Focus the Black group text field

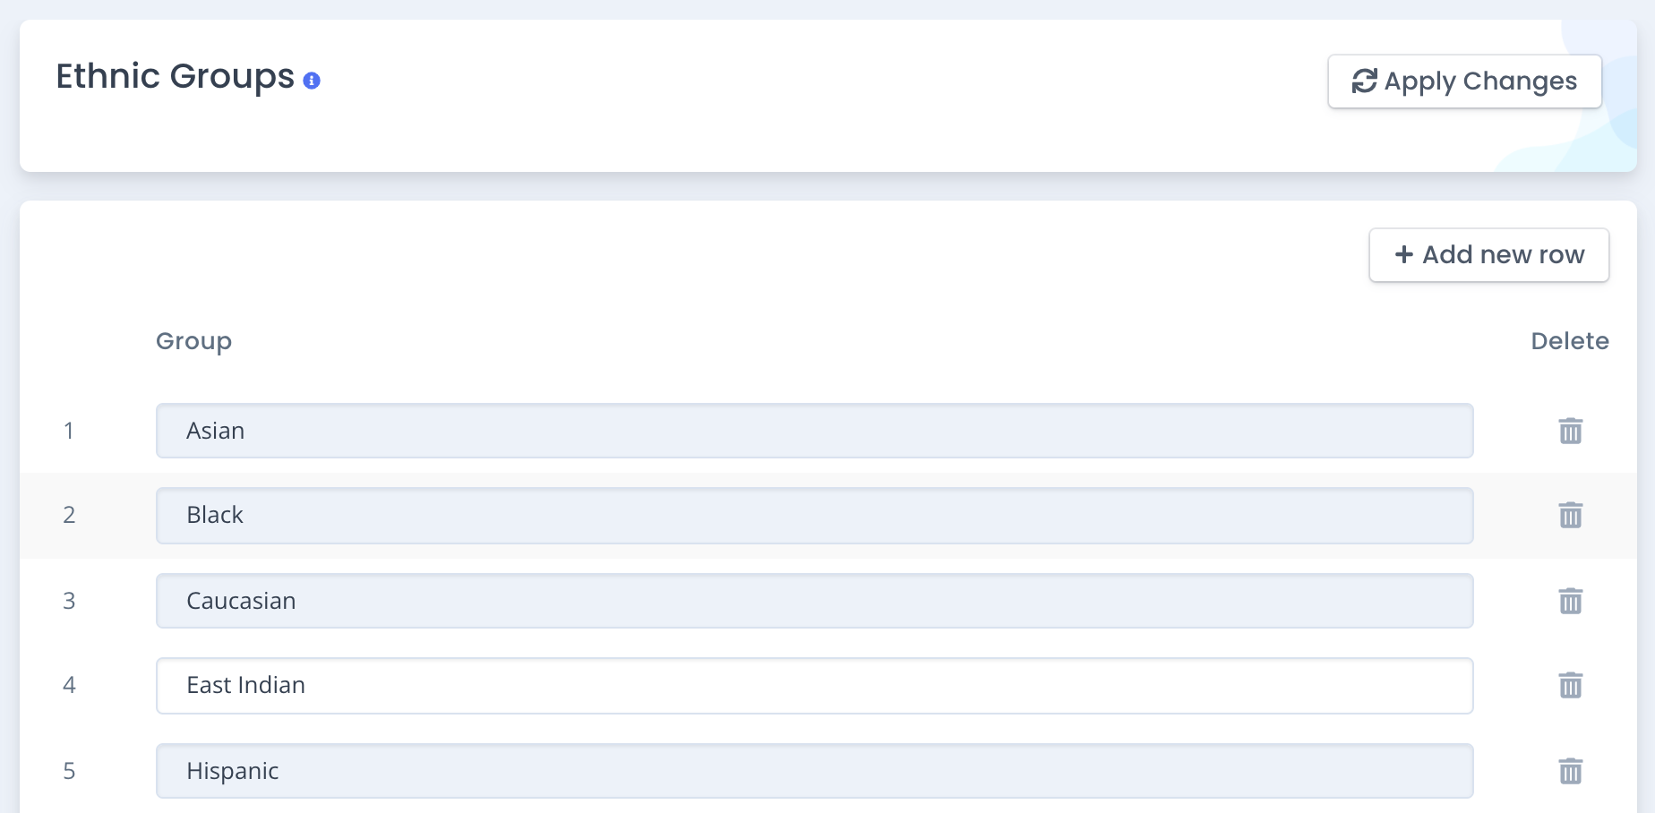click(814, 515)
